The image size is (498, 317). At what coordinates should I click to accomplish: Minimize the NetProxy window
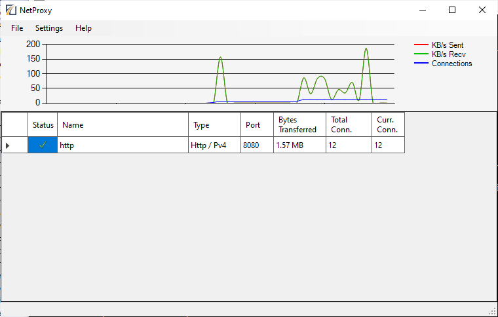[423, 10]
